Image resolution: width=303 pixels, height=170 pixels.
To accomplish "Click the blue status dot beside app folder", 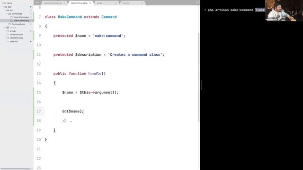I will coord(31,7).
